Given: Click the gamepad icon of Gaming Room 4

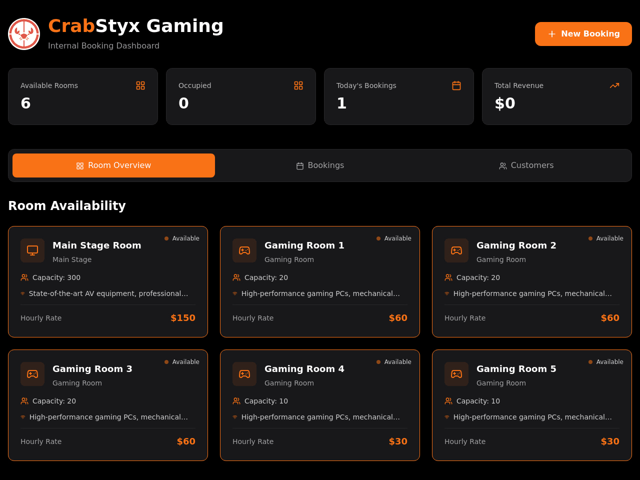Looking at the screenshot, I should pyautogui.click(x=244, y=374).
